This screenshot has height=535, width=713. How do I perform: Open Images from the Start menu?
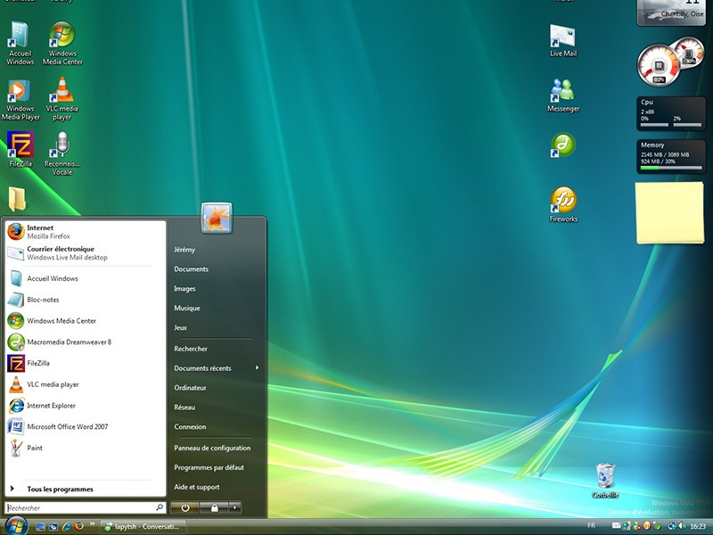(x=217, y=289)
